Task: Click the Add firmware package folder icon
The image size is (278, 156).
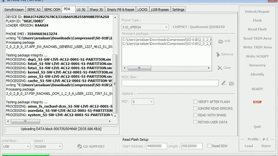Action: [x=221, y=41]
